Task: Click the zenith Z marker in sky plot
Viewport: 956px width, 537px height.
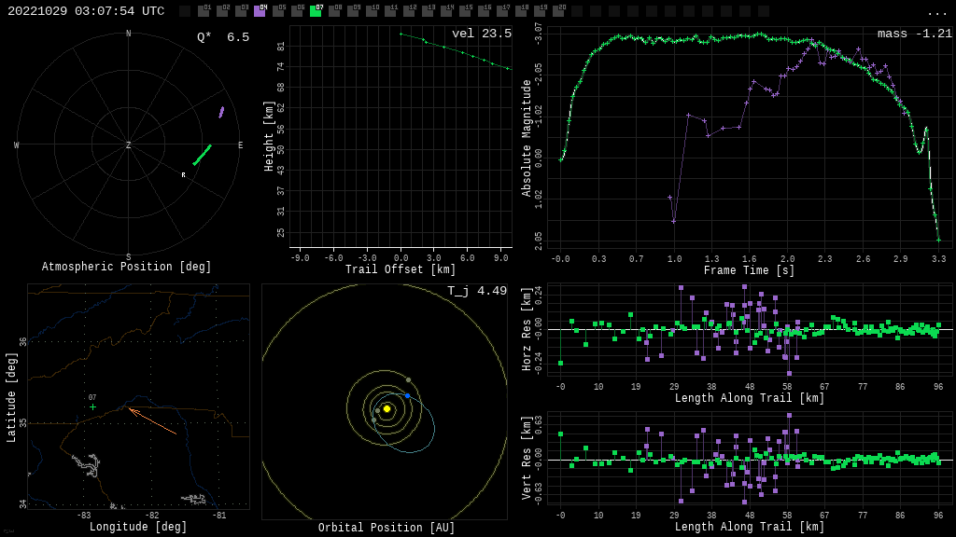Action: click(129, 145)
